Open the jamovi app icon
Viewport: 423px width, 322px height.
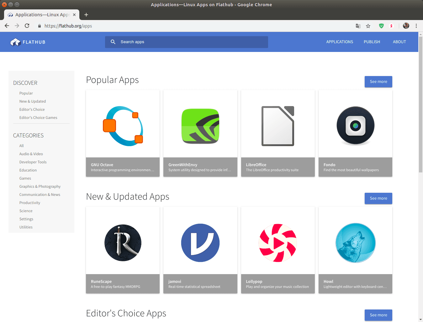200,243
